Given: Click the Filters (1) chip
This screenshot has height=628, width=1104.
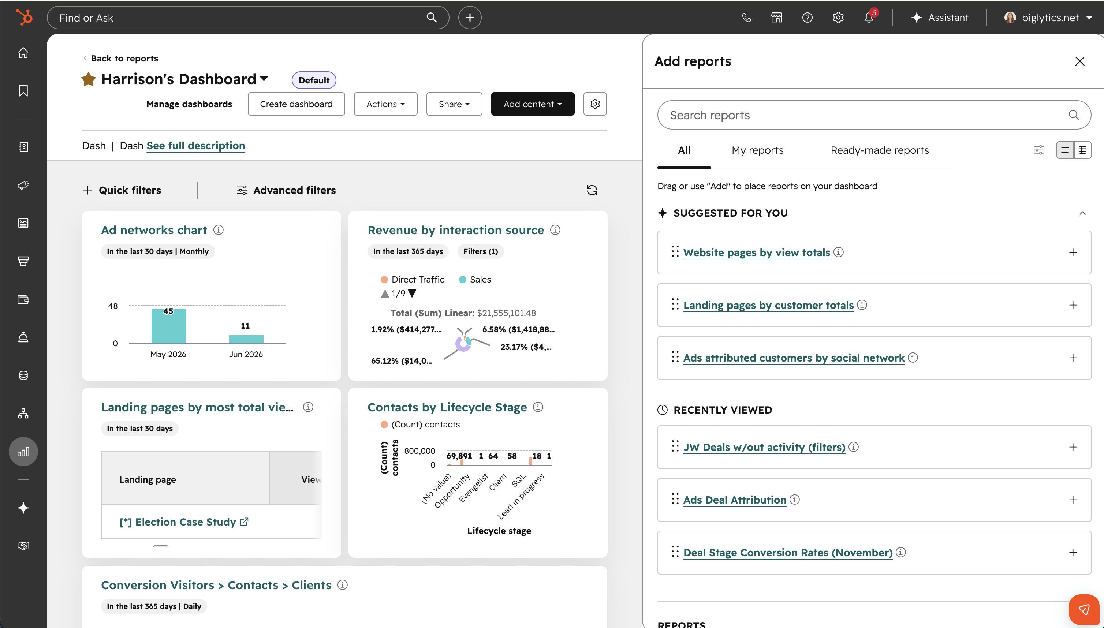Looking at the screenshot, I should (481, 251).
